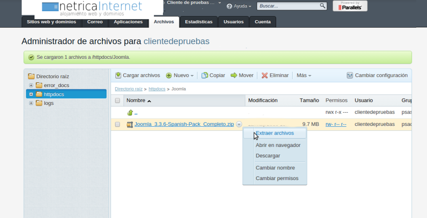Click the green Mover arrow icon
This screenshot has height=218, width=427.
point(234,75)
